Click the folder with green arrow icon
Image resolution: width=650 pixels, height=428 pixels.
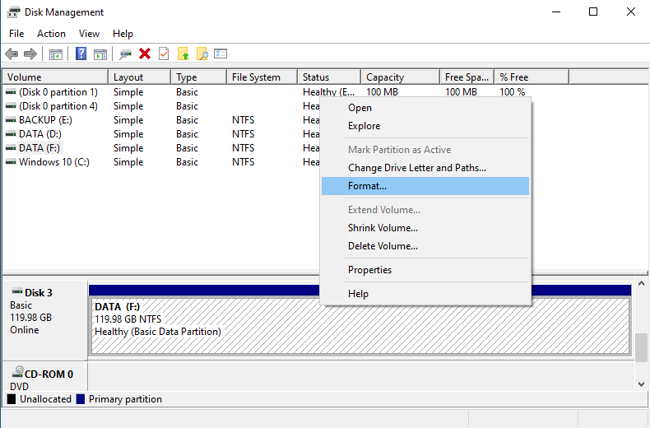pos(183,54)
